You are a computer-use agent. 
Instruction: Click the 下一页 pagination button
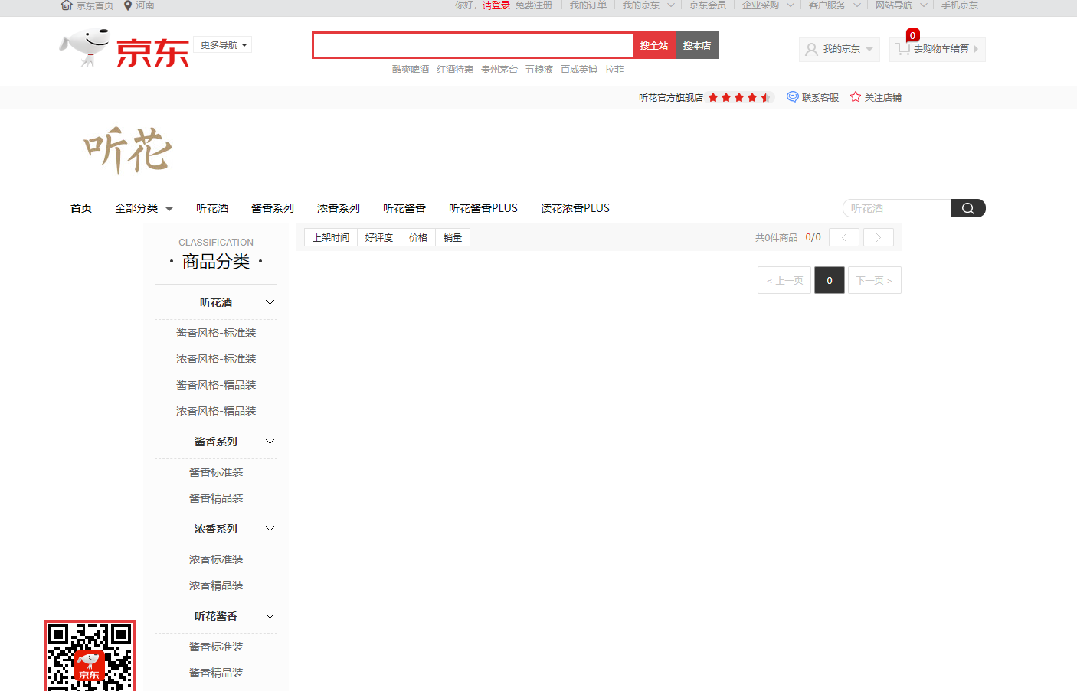[875, 280]
